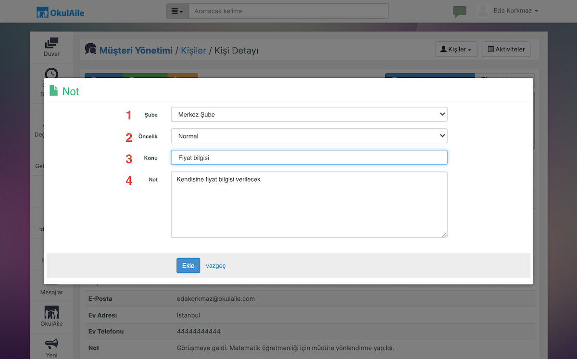This screenshot has height=359, width=577.
Task: Click the vazgeç link
Action: 216,266
